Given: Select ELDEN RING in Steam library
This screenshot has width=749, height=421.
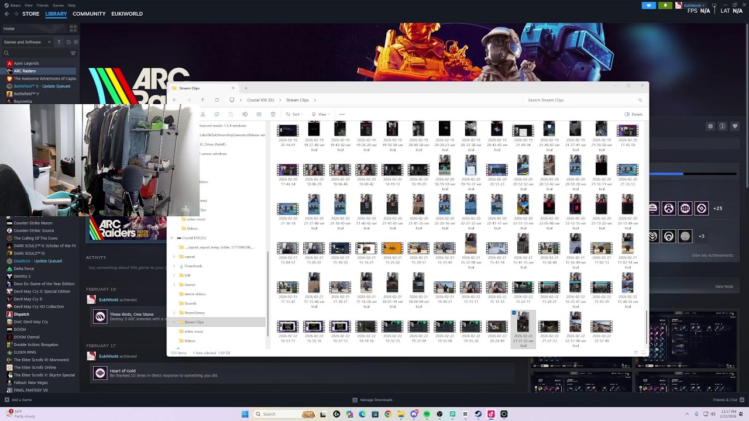Looking at the screenshot, I should (x=25, y=353).
